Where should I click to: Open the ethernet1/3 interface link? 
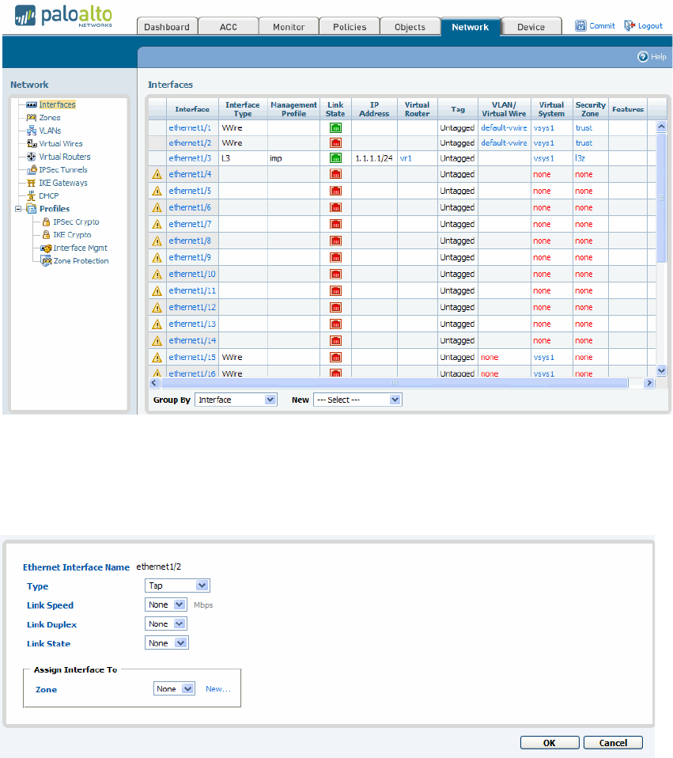coord(190,158)
